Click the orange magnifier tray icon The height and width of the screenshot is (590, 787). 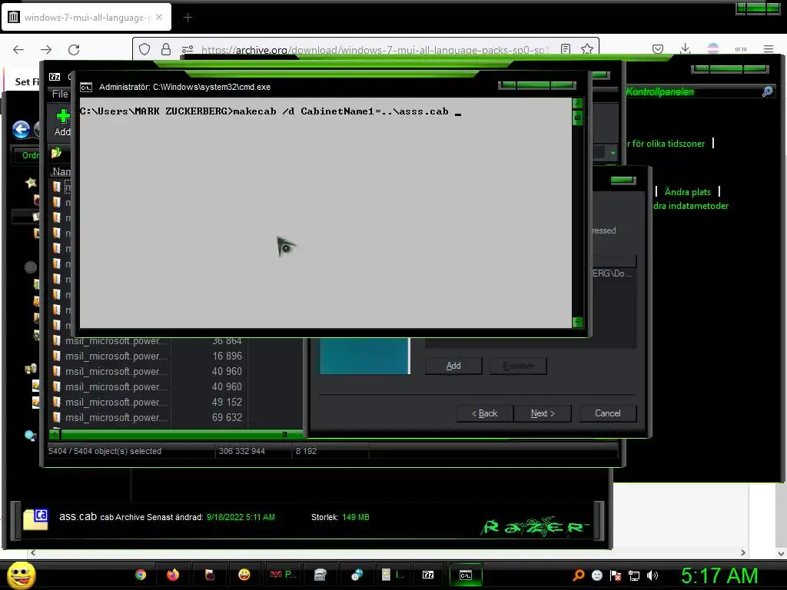coord(578,575)
